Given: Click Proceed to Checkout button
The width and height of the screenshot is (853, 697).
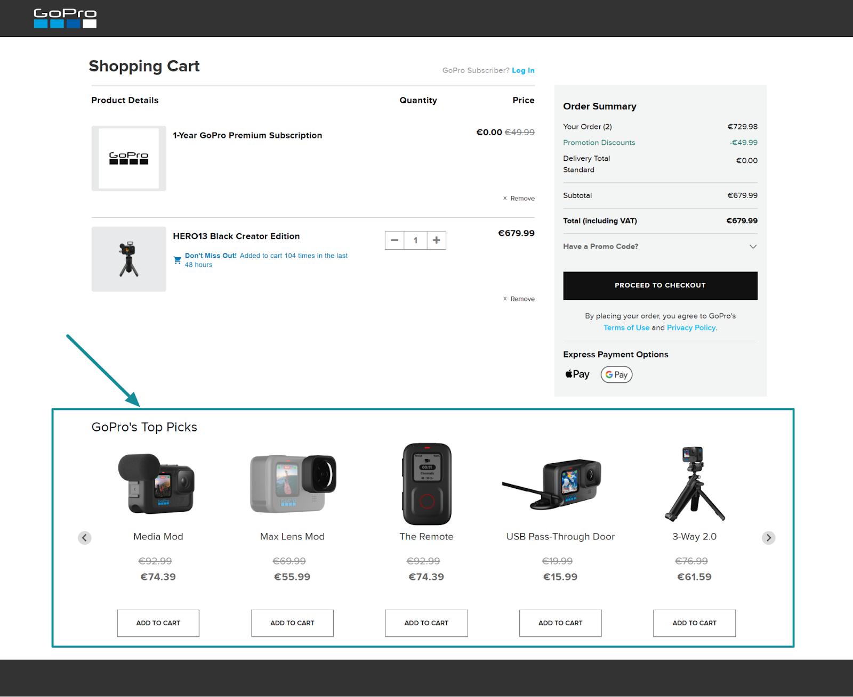Looking at the screenshot, I should point(660,285).
